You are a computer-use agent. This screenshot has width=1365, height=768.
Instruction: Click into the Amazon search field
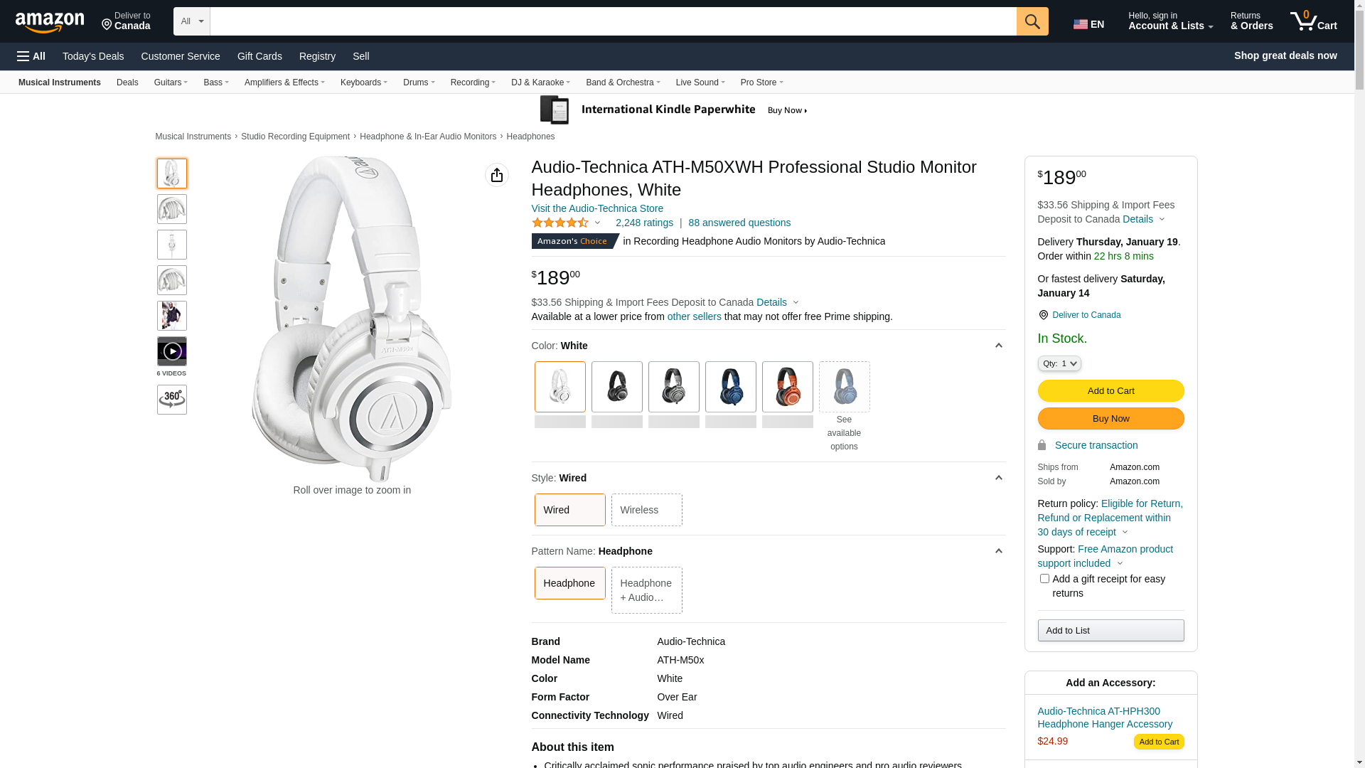coord(613,21)
